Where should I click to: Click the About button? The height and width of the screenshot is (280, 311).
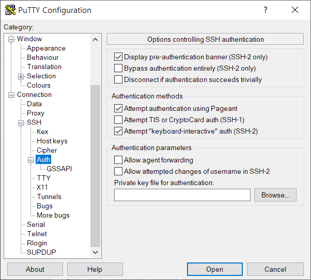[x=35, y=269]
